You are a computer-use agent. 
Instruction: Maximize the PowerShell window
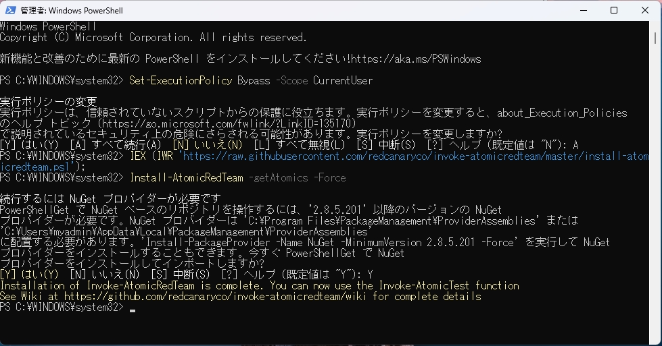tap(614, 10)
